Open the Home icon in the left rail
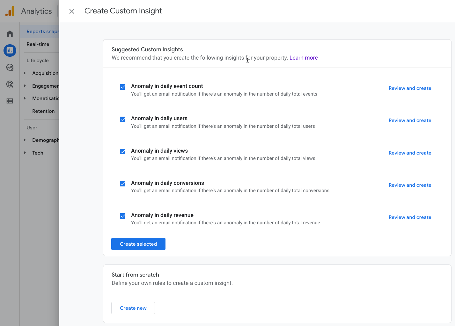Screen dimensions: 455x326 (10, 33)
